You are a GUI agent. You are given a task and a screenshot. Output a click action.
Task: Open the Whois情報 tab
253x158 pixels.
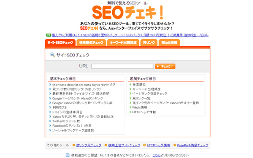click(x=169, y=43)
